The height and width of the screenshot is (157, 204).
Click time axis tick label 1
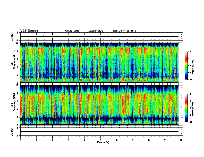(x=36, y=140)
